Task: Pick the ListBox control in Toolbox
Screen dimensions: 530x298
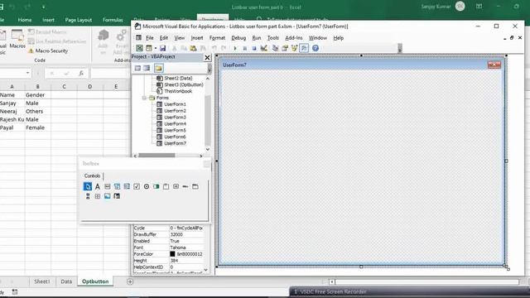Action: pos(127,186)
